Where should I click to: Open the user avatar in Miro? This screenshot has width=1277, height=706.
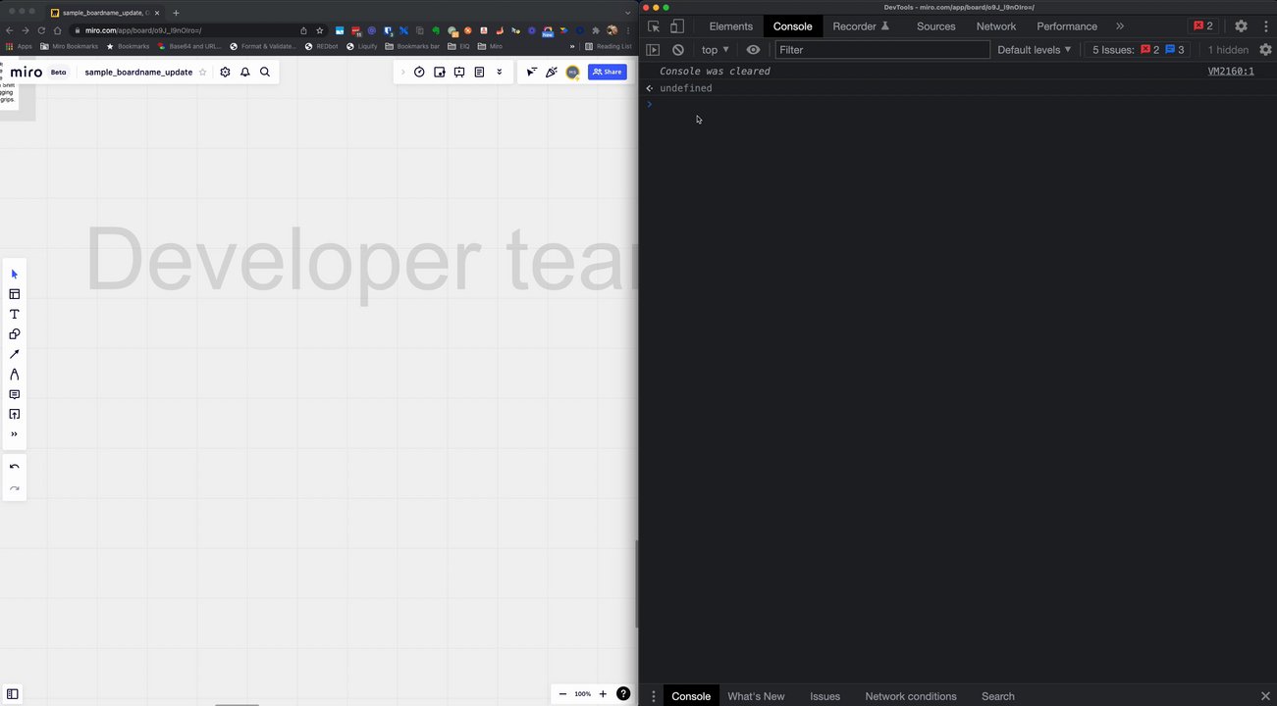tap(573, 72)
